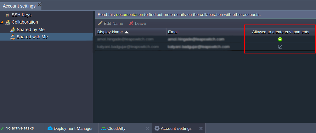Click the red X Leave icon

[131, 24]
